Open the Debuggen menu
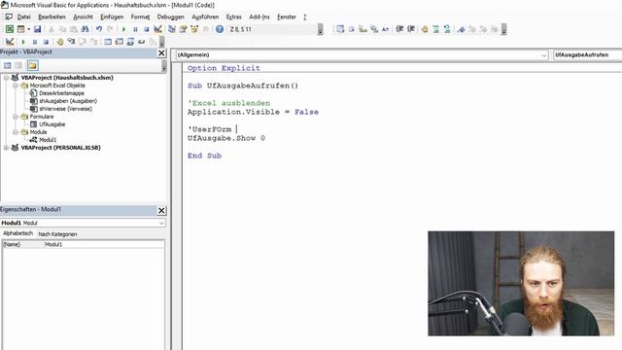Viewport: 622px width, 350px height. [171, 17]
